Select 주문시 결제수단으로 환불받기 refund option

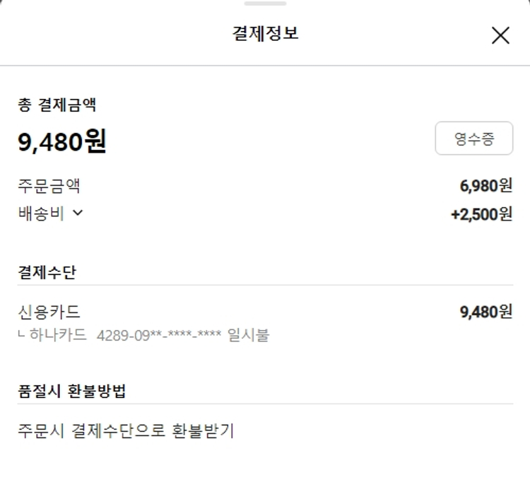[126, 430]
